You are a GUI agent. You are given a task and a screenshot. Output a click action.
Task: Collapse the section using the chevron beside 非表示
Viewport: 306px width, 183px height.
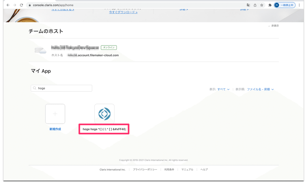coord(269,26)
